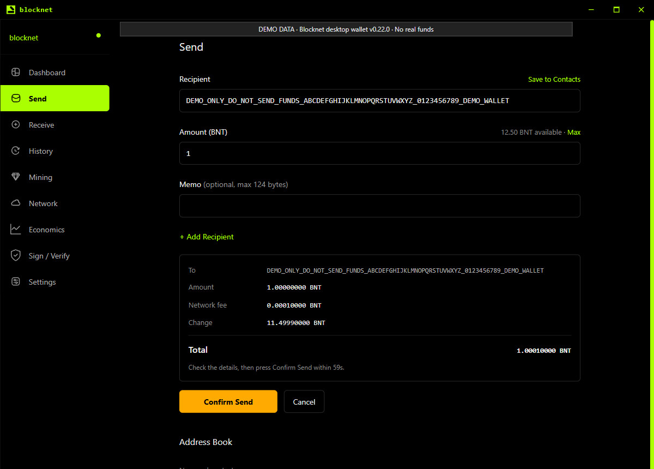Click the "Network fee" label in the summary
The height and width of the screenshot is (469, 654).
point(208,305)
